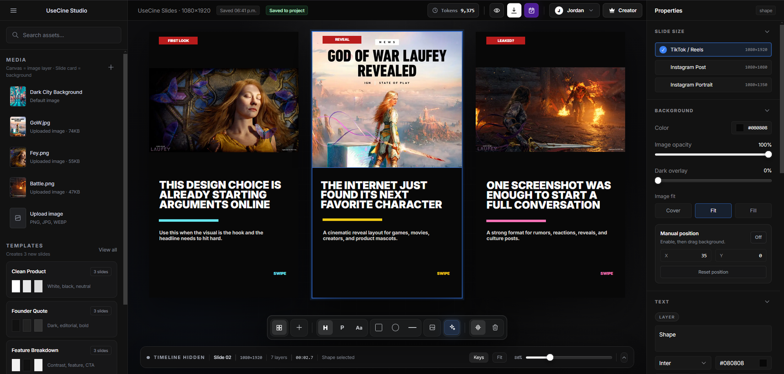784x374 pixels.
Task: Set image fit to Fit
Action: point(713,210)
